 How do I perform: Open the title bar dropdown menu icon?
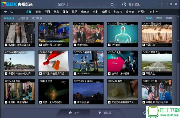pos(160,4)
